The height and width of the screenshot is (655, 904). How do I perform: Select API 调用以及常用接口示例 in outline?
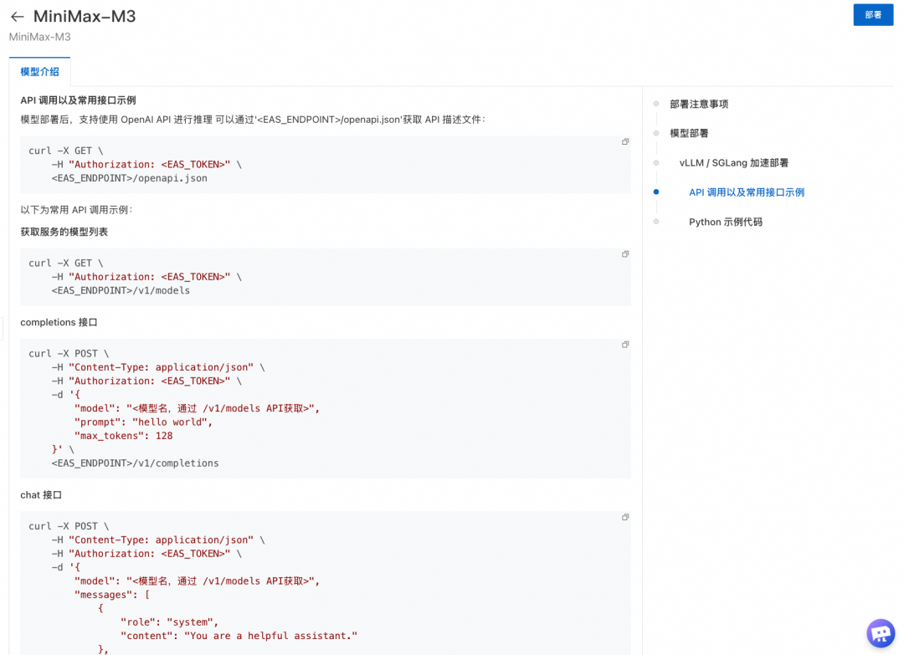pos(747,192)
